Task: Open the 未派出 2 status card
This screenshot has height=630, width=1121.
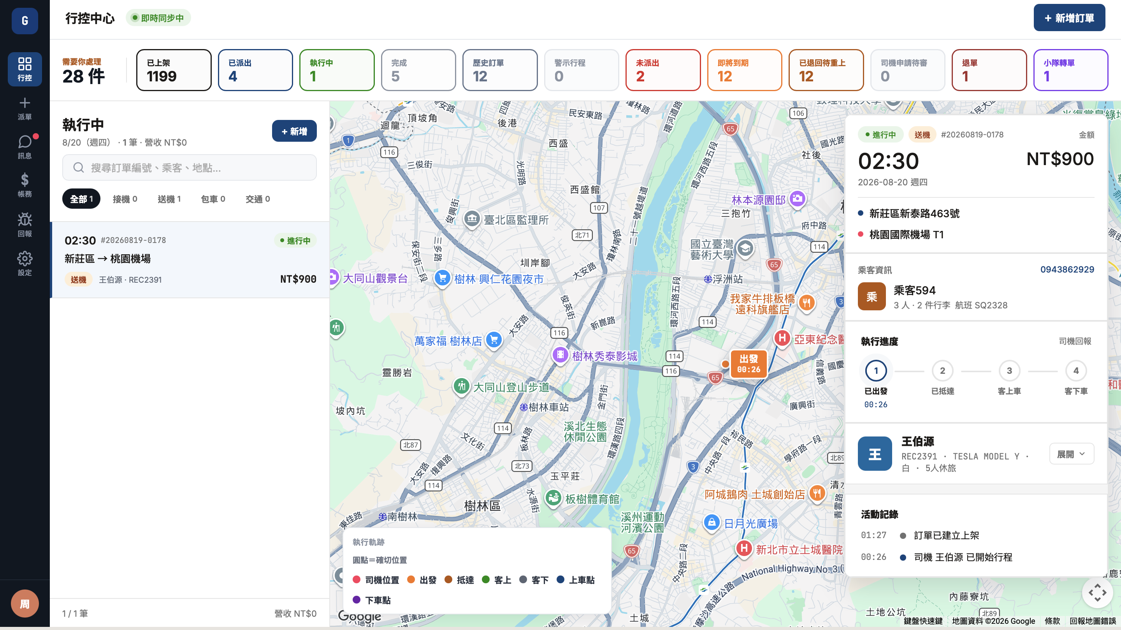Action: click(663, 70)
